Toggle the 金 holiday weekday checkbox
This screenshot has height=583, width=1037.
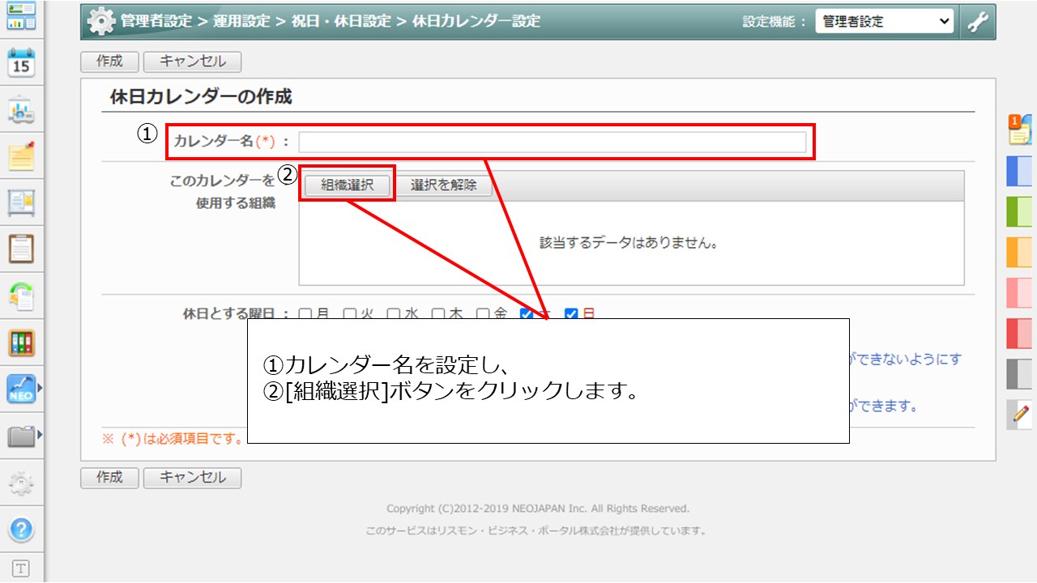483,313
